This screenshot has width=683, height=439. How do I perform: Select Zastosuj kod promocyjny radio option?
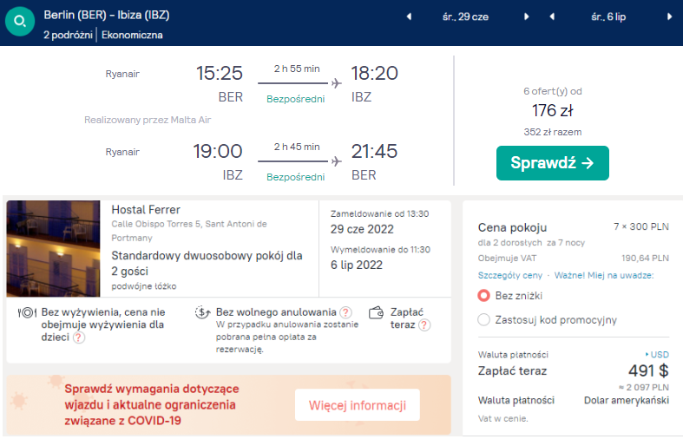click(484, 319)
